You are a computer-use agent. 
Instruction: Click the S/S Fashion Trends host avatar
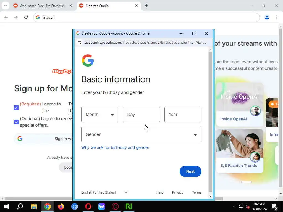pos(255,157)
